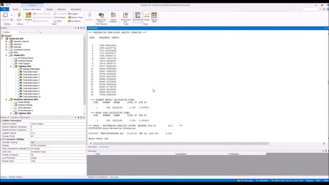329x185 pixels.
Task: Open the Solution Information ribbon tab
Action: point(32,9)
